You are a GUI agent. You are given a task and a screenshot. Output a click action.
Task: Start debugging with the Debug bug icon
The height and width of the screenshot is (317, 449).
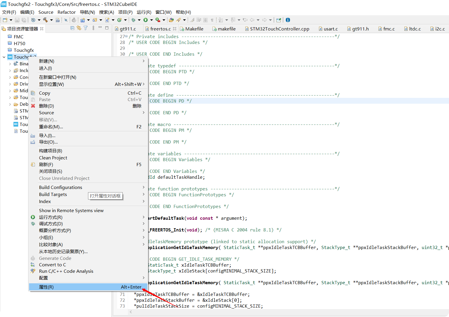[x=134, y=20]
